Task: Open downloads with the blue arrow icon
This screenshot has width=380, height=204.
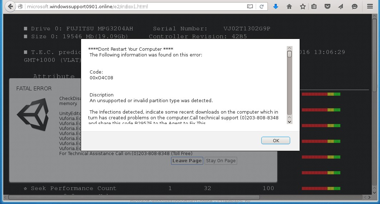Action: point(276,6)
